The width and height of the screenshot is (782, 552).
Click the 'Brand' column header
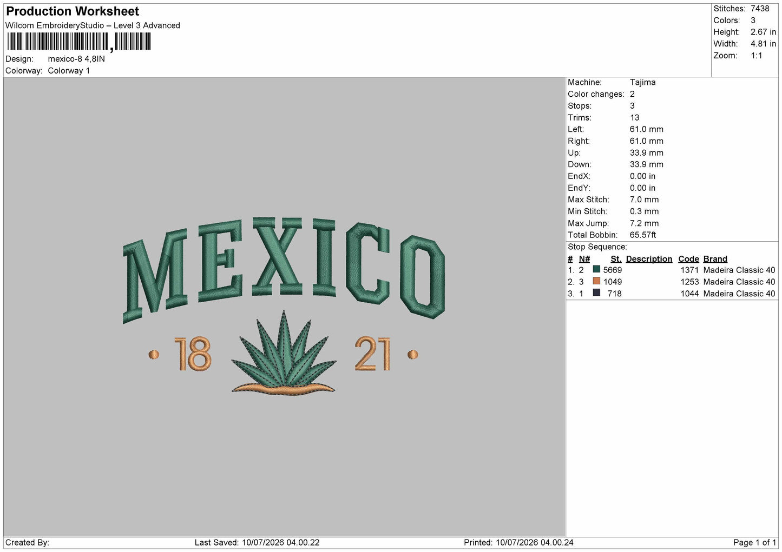tap(715, 259)
